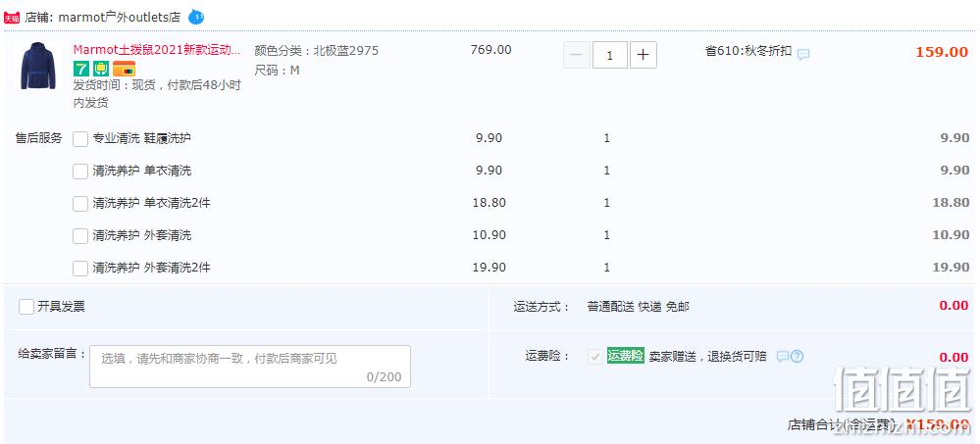This screenshot has height=444, width=980.
Task: Check 清洗养护 外套清洗2件 service option
Action: point(80,269)
